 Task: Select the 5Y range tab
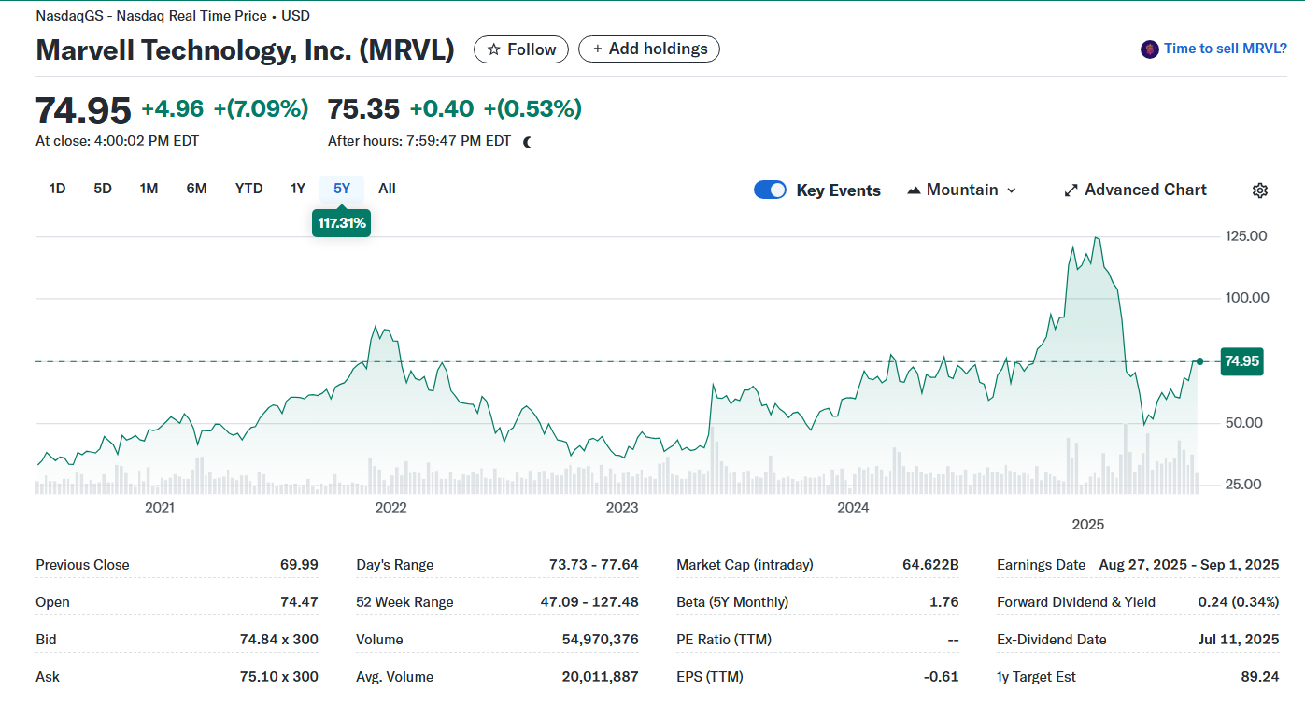coord(342,189)
